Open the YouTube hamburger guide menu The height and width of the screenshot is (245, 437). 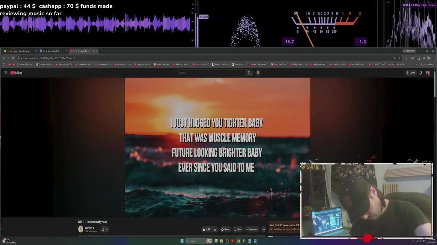pyautogui.click(x=5, y=73)
